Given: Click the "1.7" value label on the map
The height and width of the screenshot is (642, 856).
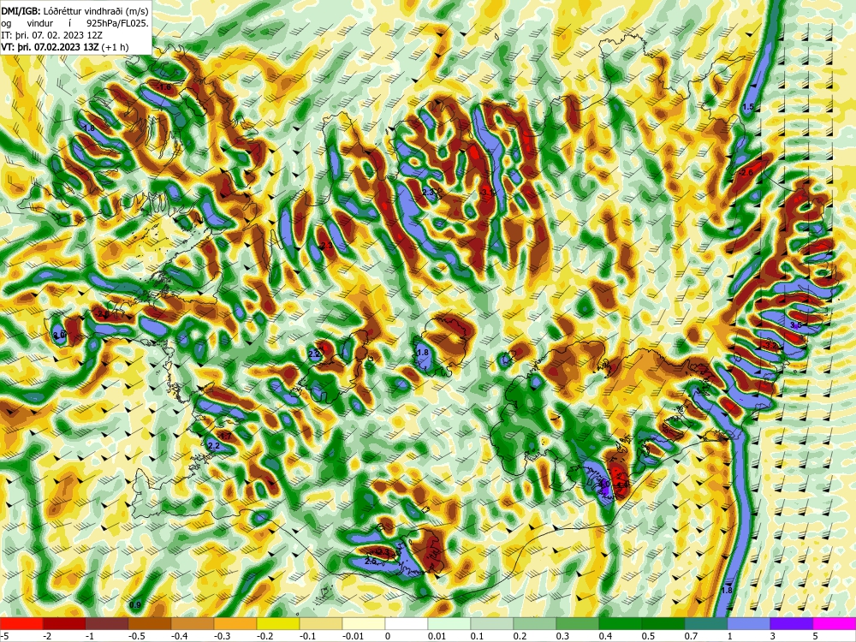Looking at the screenshot, I should (225, 437).
